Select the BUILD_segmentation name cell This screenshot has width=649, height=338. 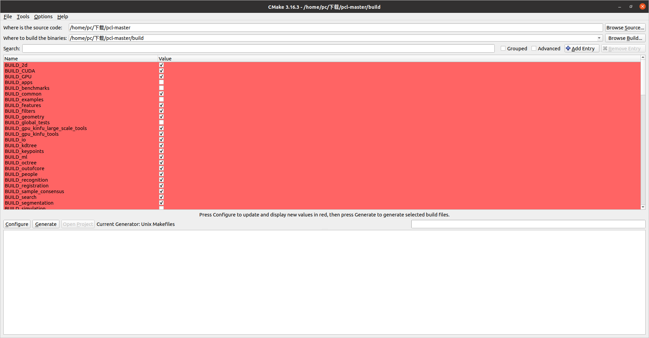(x=81, y=203)
